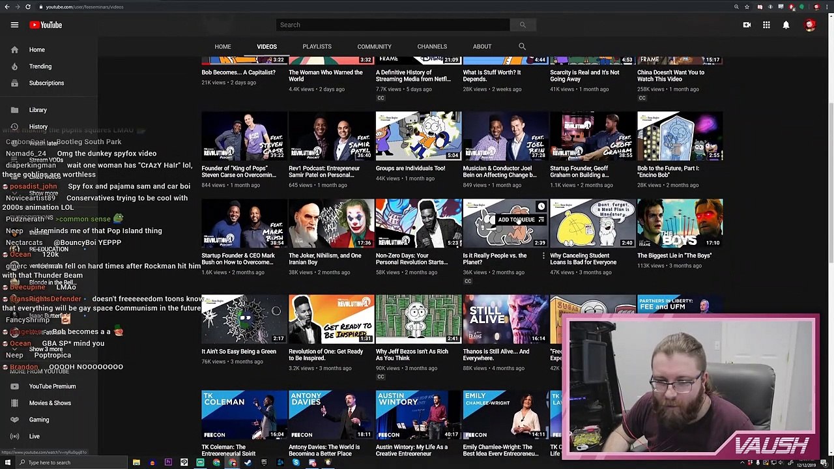
Task: Open the account avatar menu
Action: coord(810,25)
